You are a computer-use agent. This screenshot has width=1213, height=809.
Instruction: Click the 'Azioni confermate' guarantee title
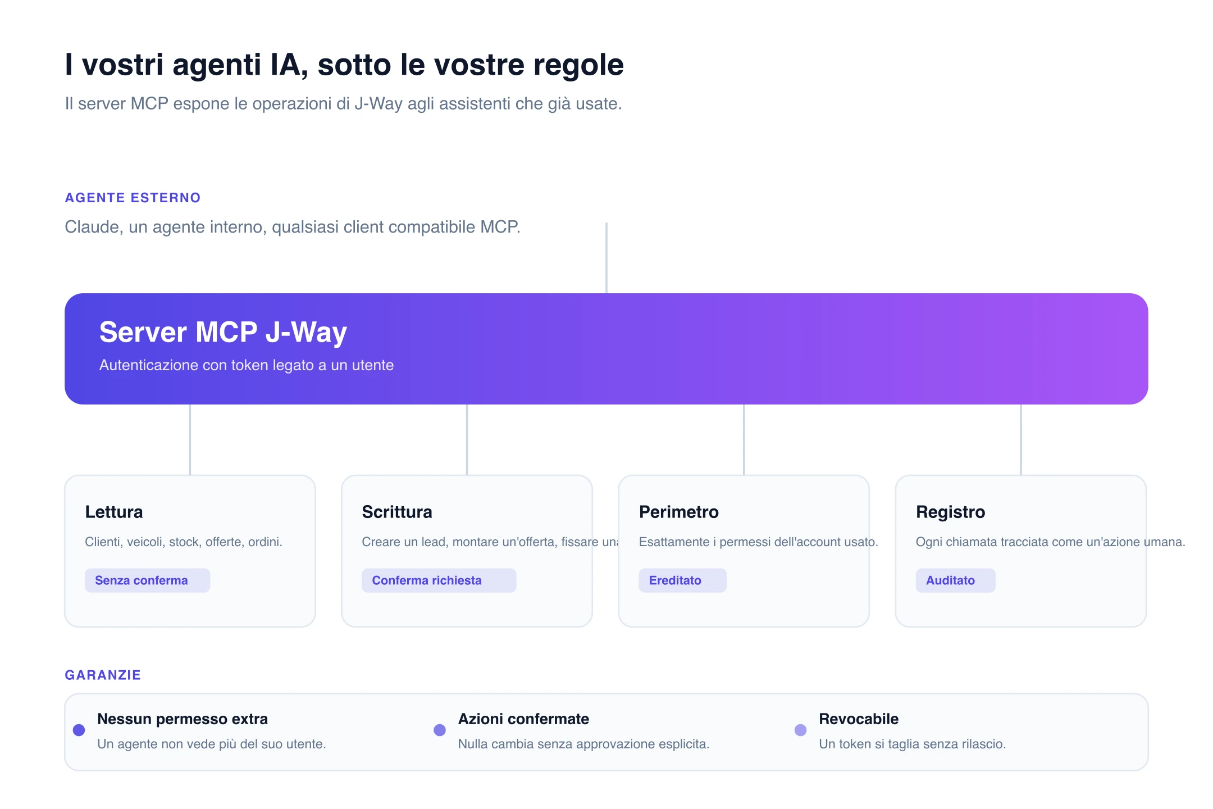(x=523, y=719)
